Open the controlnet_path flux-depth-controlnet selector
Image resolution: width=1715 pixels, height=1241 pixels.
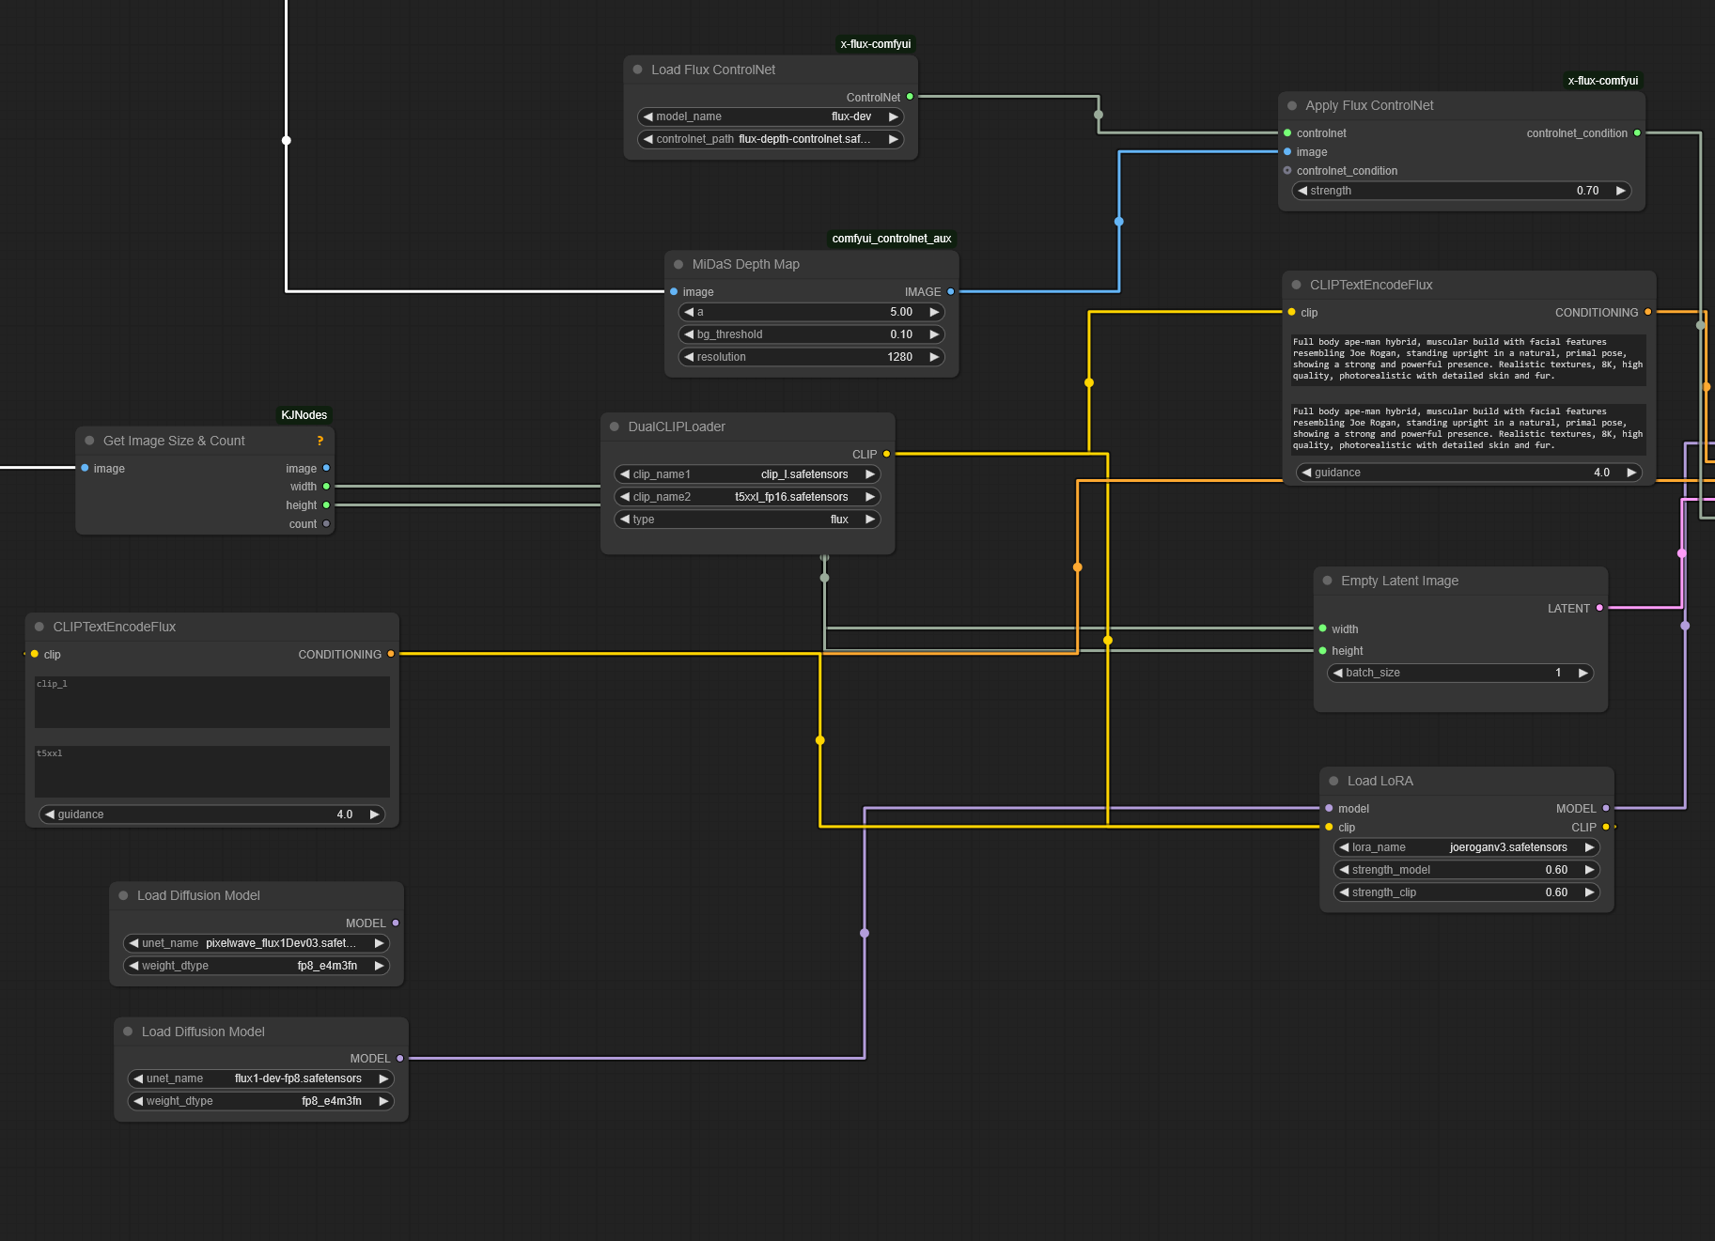coord(771,139)
